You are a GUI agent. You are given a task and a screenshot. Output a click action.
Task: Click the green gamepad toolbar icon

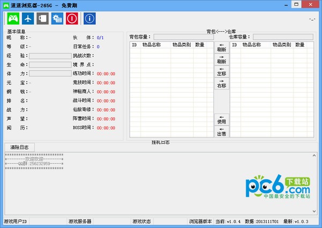coord(13,18)
